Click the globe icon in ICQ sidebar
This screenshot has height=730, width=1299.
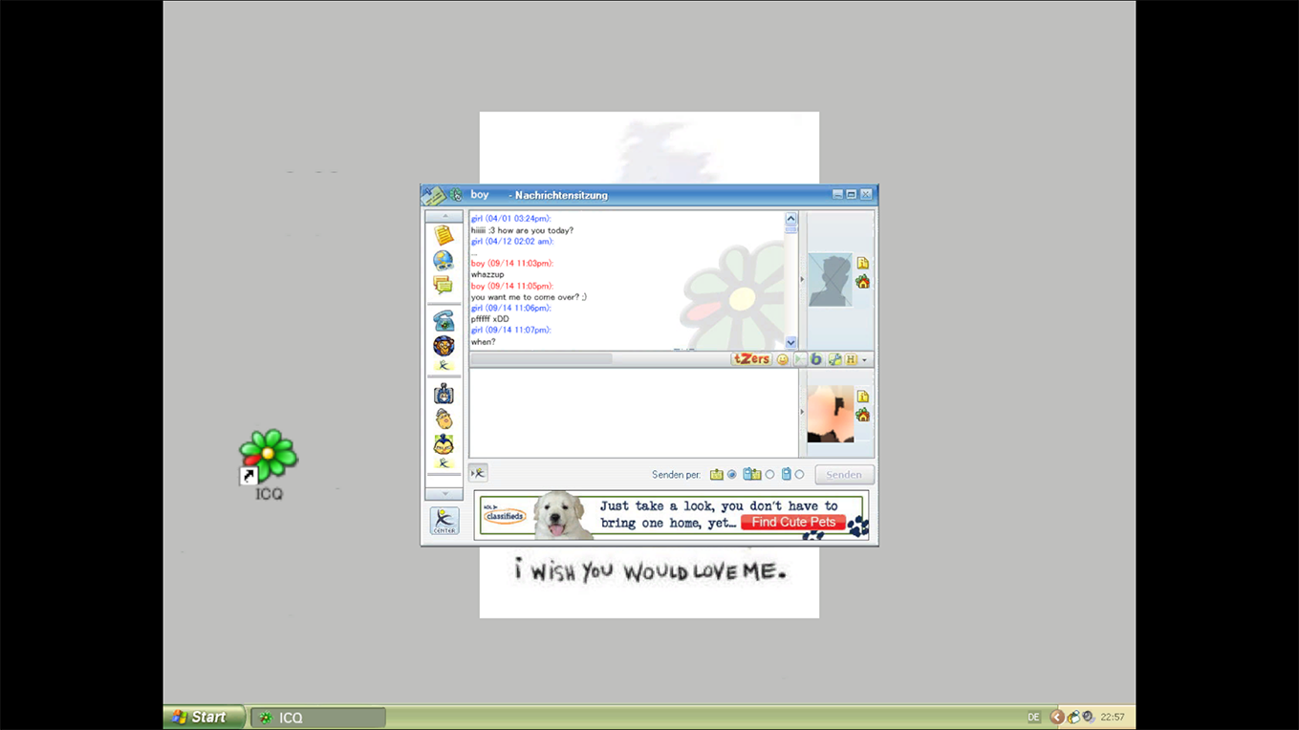click(444, 260)
